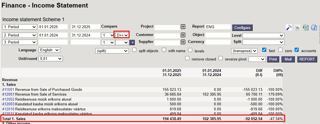
Task: Open the D++ compare dropdown
Action: pyautogui.click(x=122, y=35)
